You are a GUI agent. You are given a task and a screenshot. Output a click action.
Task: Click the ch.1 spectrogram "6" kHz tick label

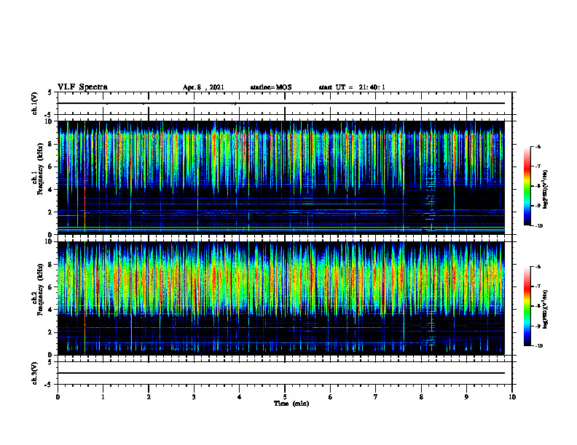pos(50,167)
